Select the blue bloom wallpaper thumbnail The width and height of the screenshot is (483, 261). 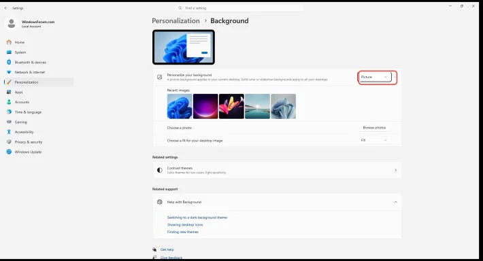(180, 106)
